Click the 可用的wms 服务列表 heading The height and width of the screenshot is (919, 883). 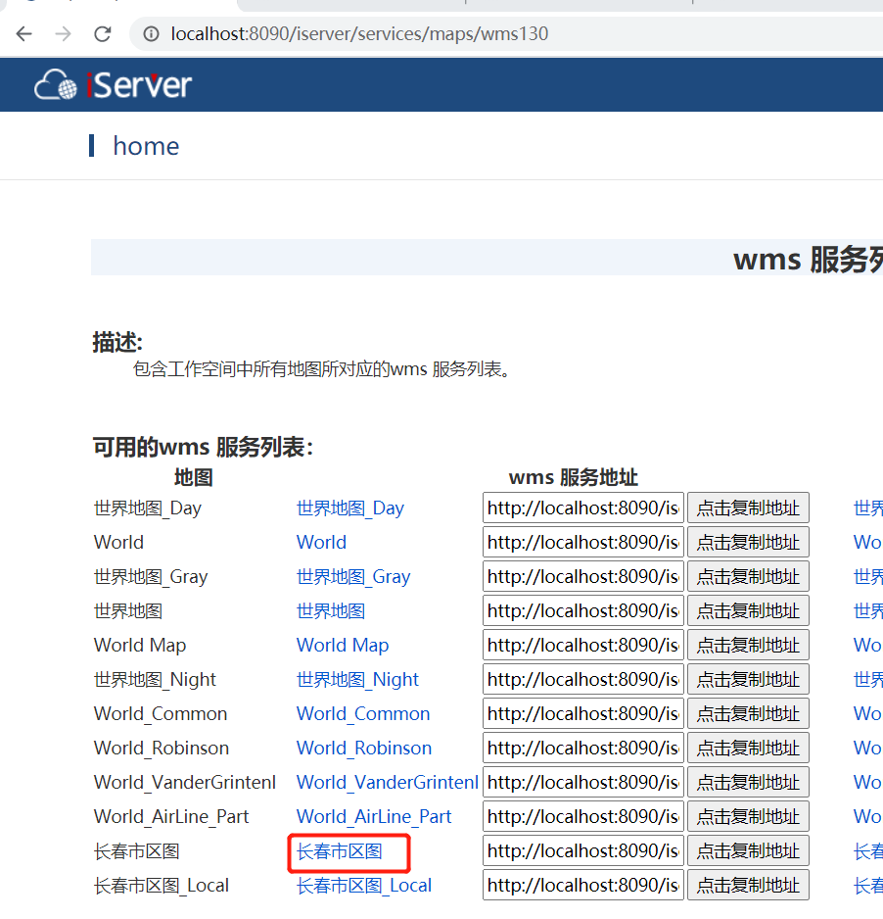click(x=204, y=447)
